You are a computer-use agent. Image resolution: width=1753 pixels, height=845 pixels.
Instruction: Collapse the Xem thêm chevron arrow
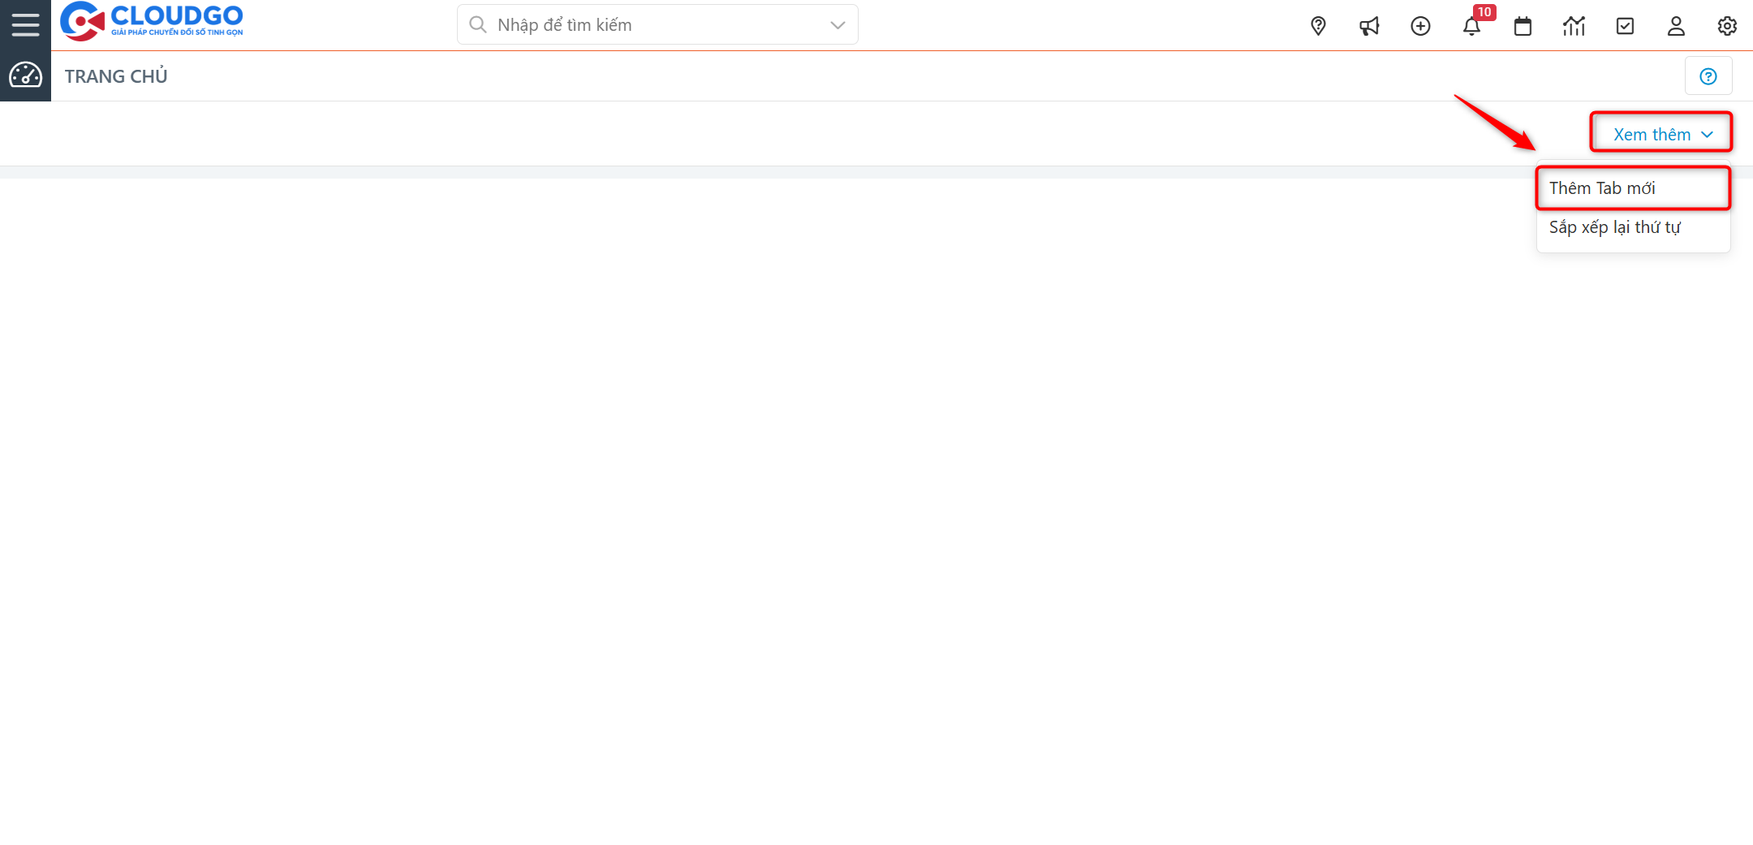coord(1708,133)
